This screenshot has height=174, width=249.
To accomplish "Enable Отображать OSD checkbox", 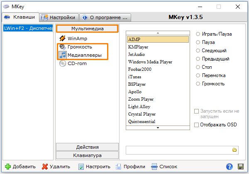I will (196, 125).
